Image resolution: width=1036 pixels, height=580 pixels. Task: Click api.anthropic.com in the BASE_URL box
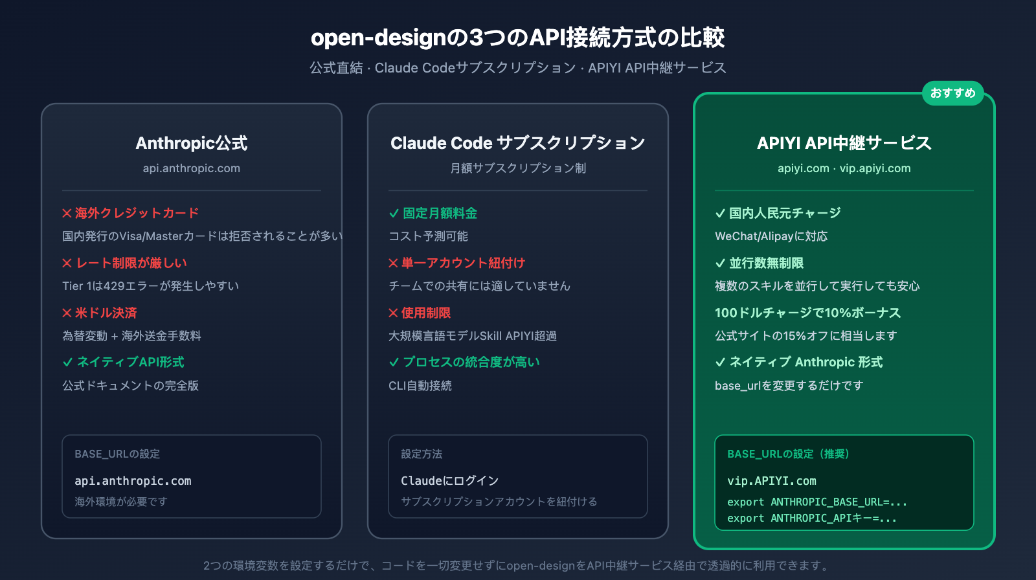tap(133, 481)
